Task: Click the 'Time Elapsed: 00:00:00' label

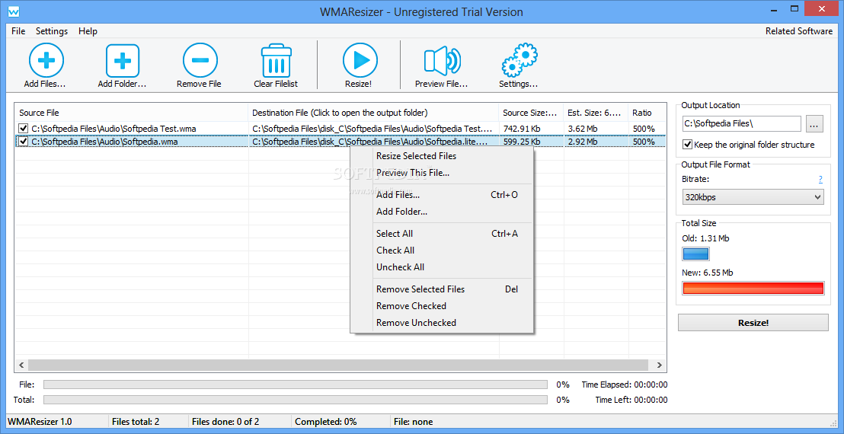Action: (625, 385)
